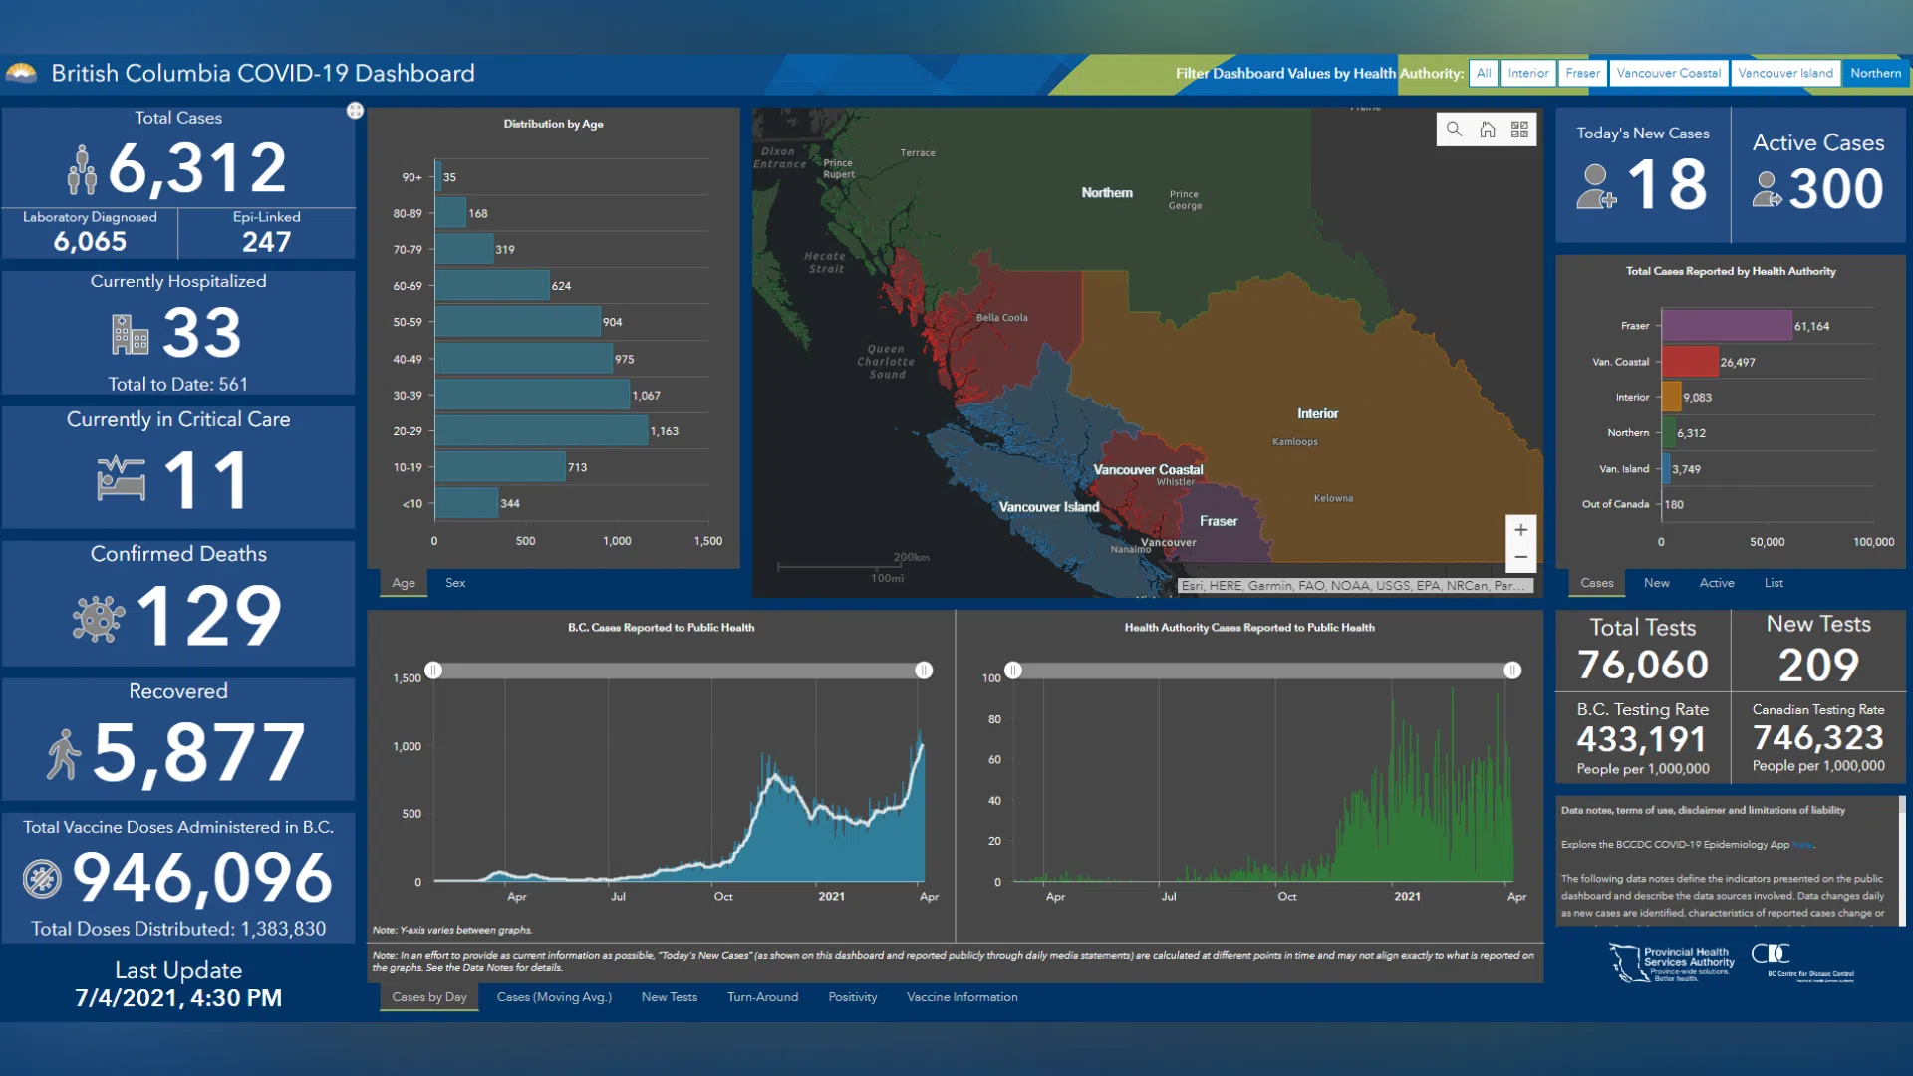
Task: Filter dashboard by Vancouver Coastal authority
Action: [x=1668, y=73]
